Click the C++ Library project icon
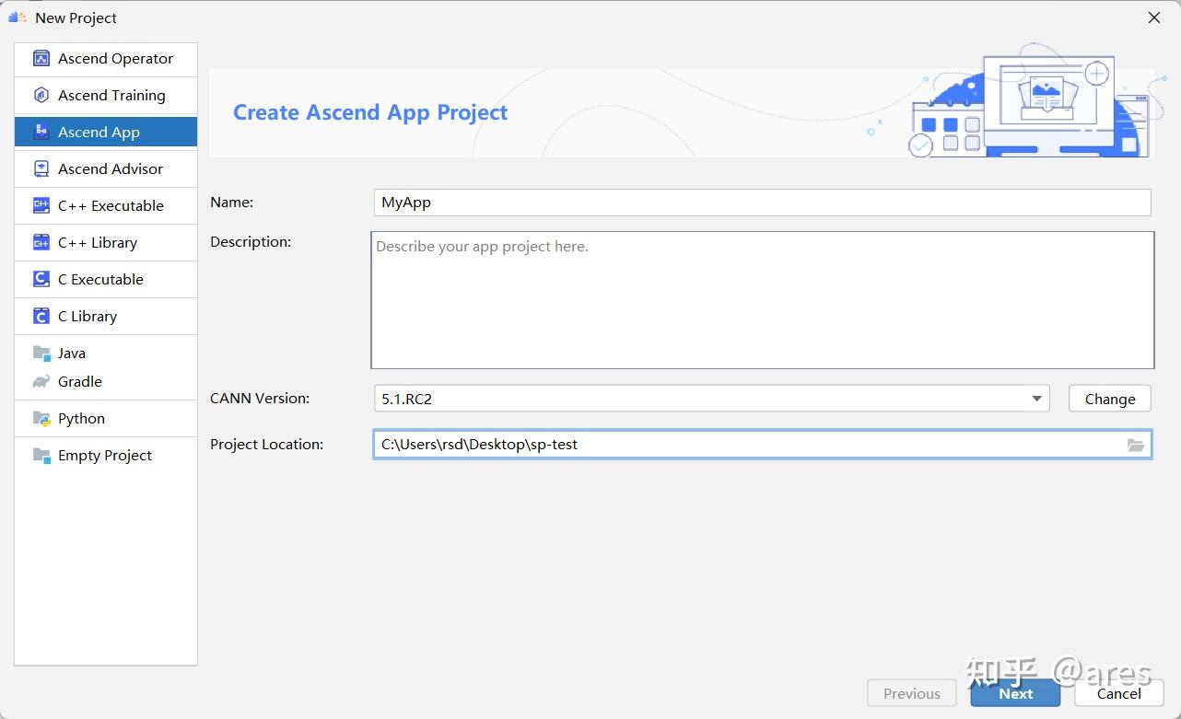1181x719 pixels. 41,243
